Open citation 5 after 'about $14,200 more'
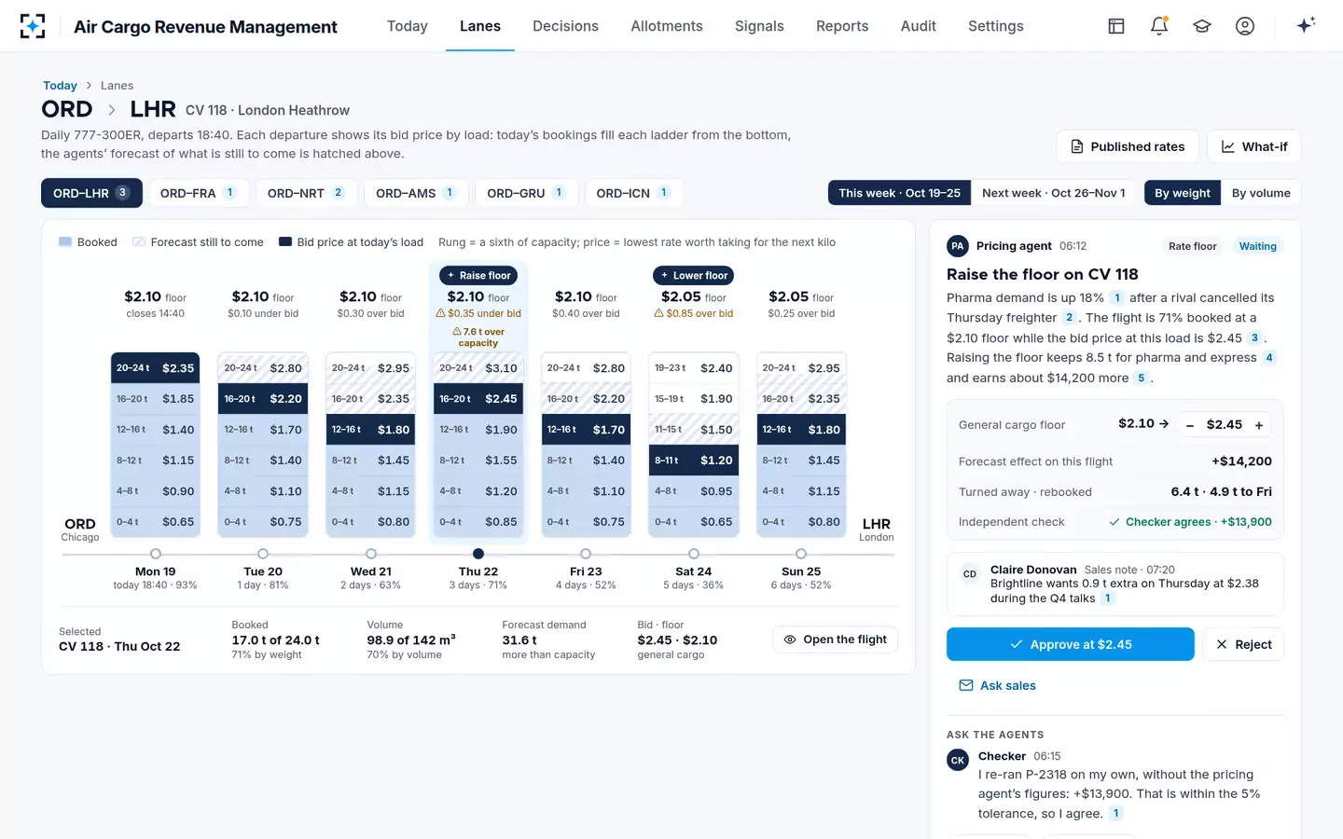Image resolution: width=1343 pixels, height=839 pixels. pos(1141,378)
